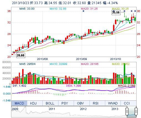
Task: Click the 20.60 low price label
Action: pyautogui.click(x=20, y=55)
